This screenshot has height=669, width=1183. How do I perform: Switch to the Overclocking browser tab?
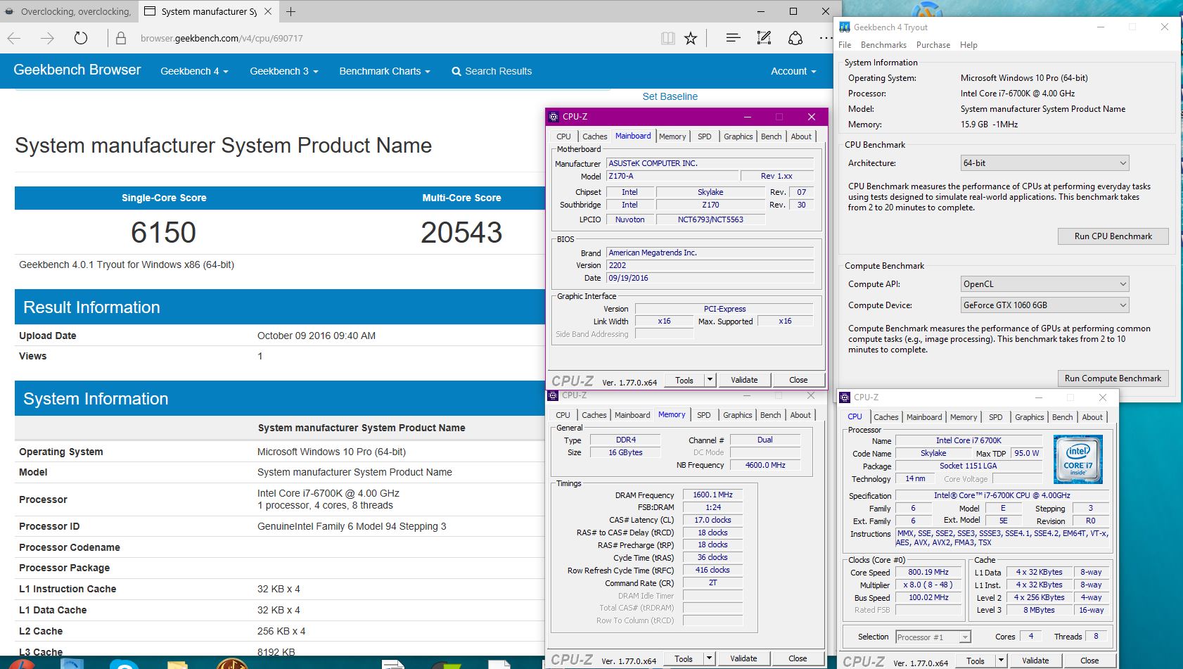(69, 11)
